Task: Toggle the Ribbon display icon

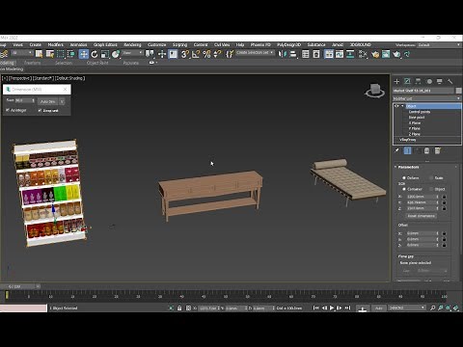Action: pos(329,54)
